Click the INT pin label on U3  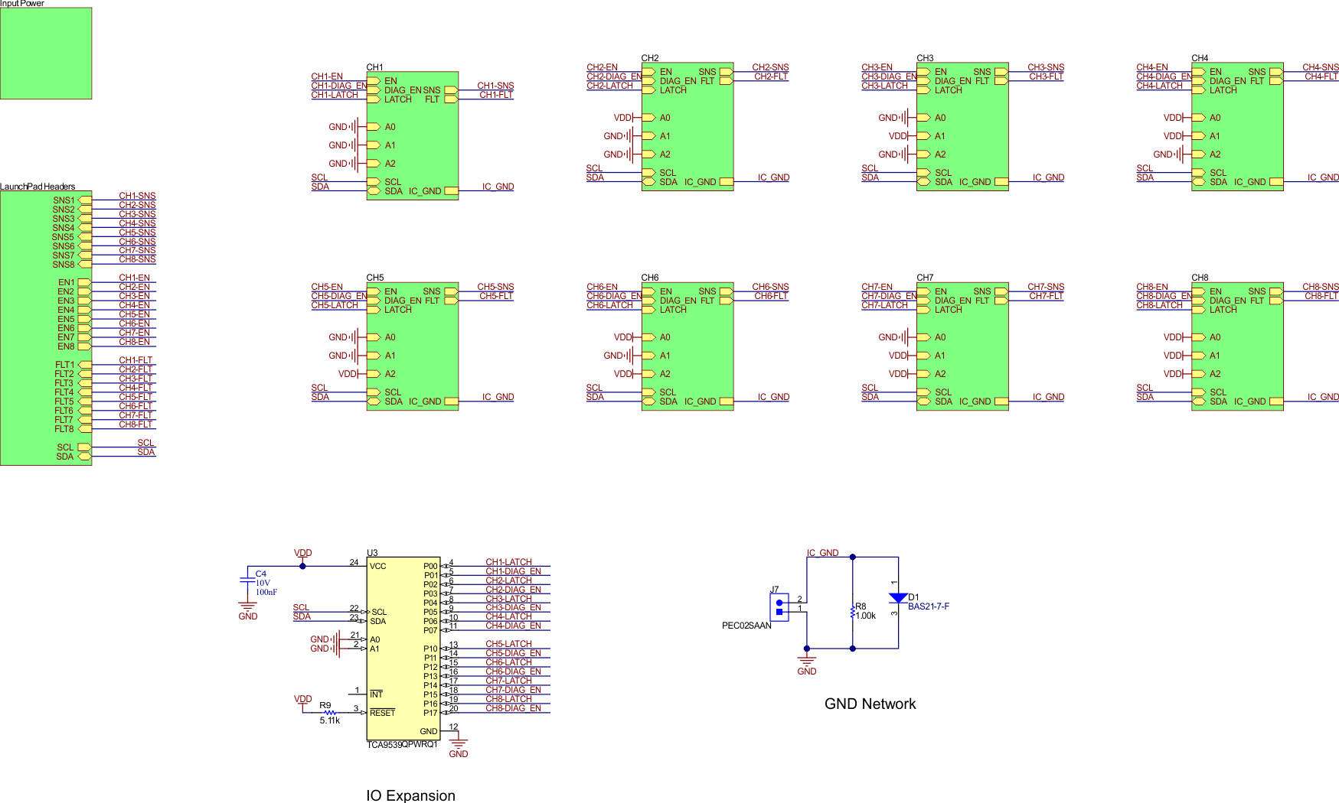click(376, 694)
